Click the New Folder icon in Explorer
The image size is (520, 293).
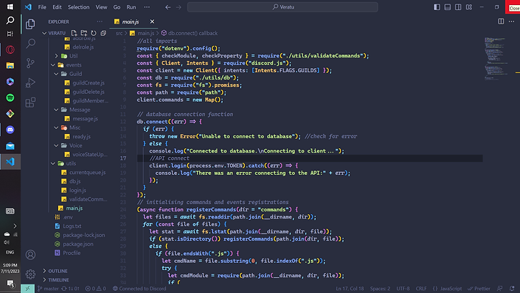pos(83,33)
